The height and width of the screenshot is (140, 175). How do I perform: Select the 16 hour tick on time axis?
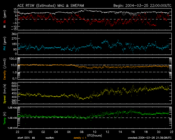(133, 132)
